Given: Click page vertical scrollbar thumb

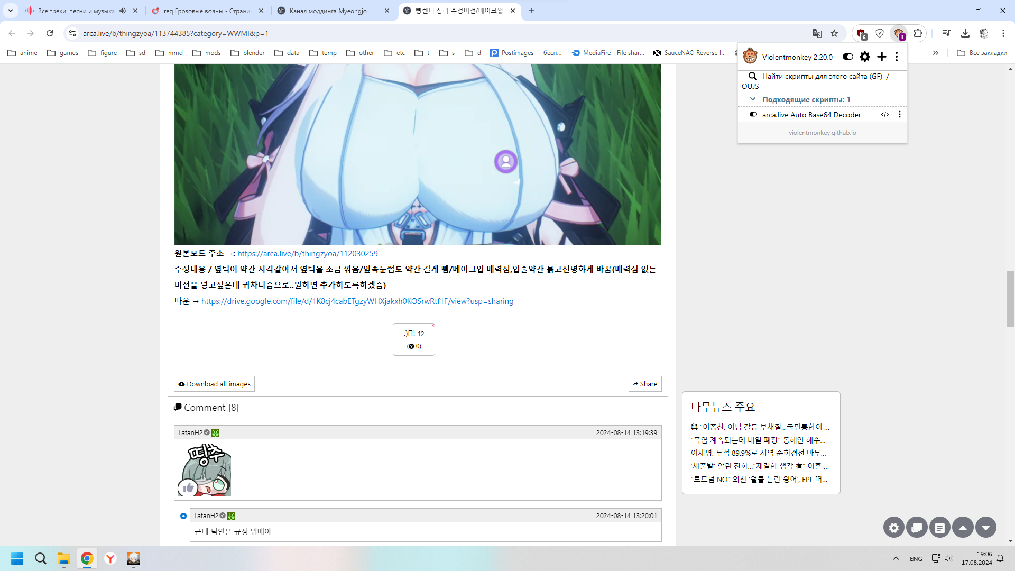Looking at the screenshot, I should 1010,298.
